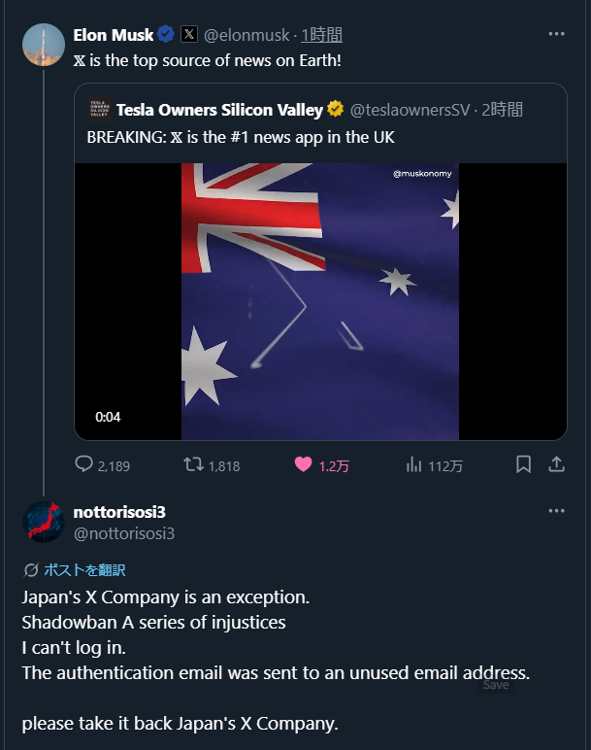Unlike the post with pink heart

coord(303,465)
